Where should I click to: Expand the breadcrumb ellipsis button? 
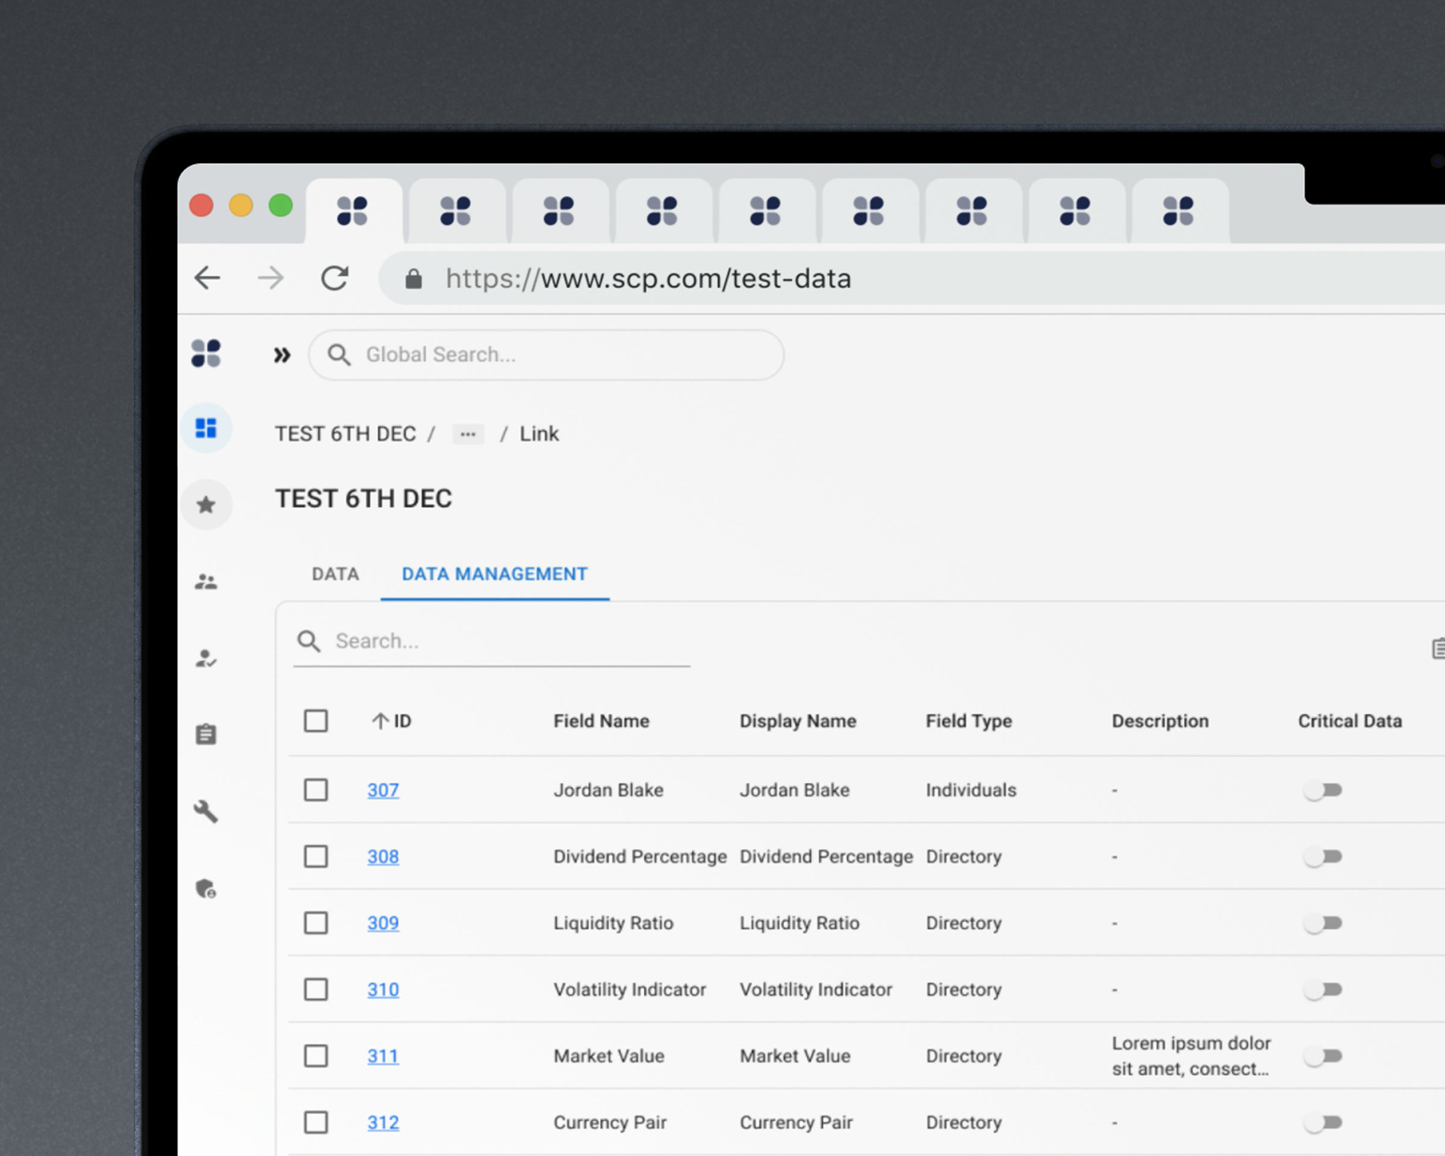coord(468,434)
